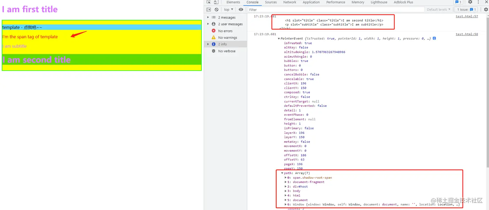489x210 pixels.
Task: Click the isTrusted: true property
Action: pos(298,43)
